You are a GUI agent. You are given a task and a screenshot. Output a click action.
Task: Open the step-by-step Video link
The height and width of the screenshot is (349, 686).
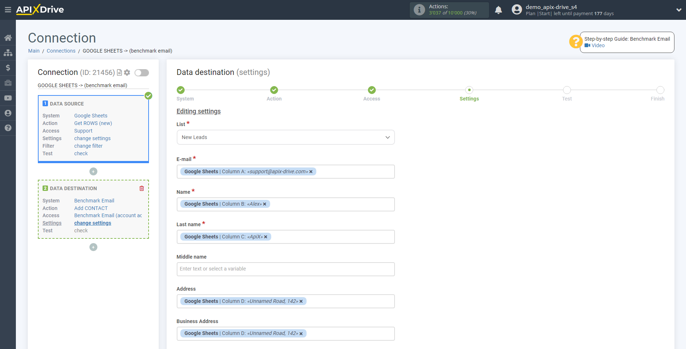point(594,45)
